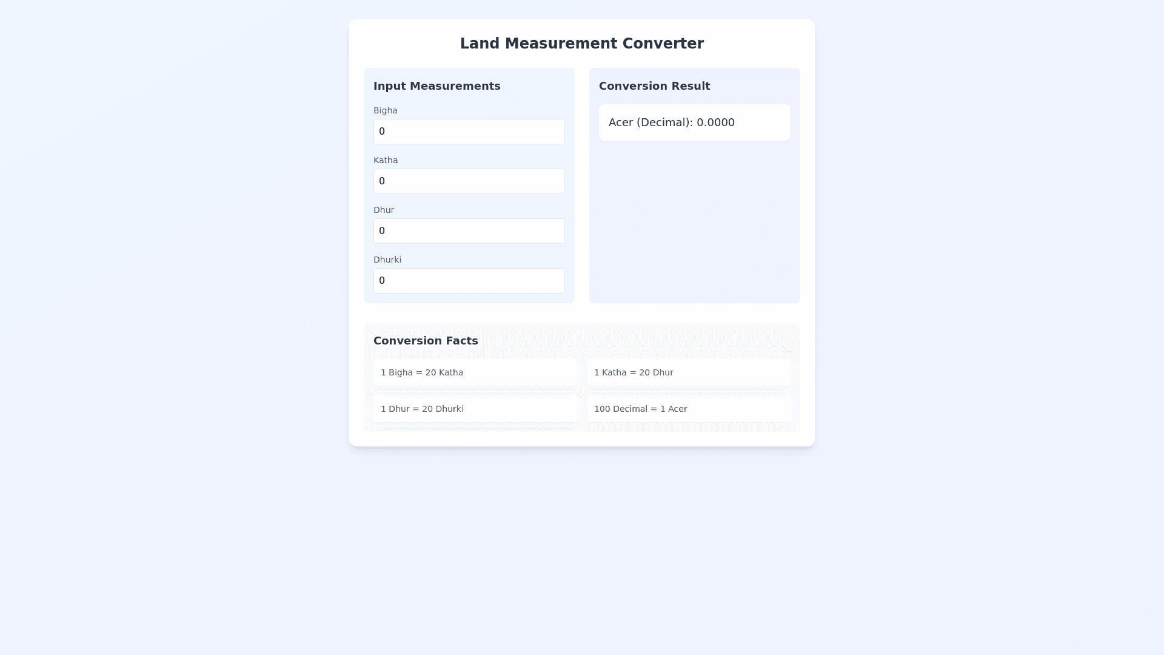The image size is (1164, 655).
Task: Click empty area below the conversion result
Action: (694, 224)
